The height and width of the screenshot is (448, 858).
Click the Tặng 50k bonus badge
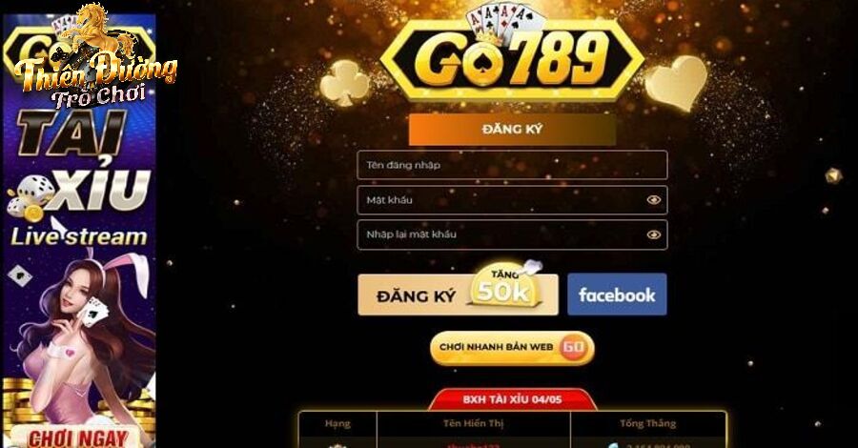(x=504, y=287)
